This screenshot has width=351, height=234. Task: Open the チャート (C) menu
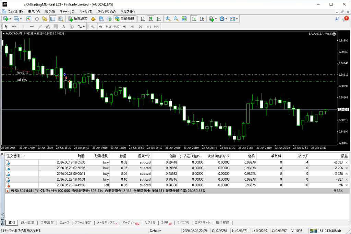(67, 12)
